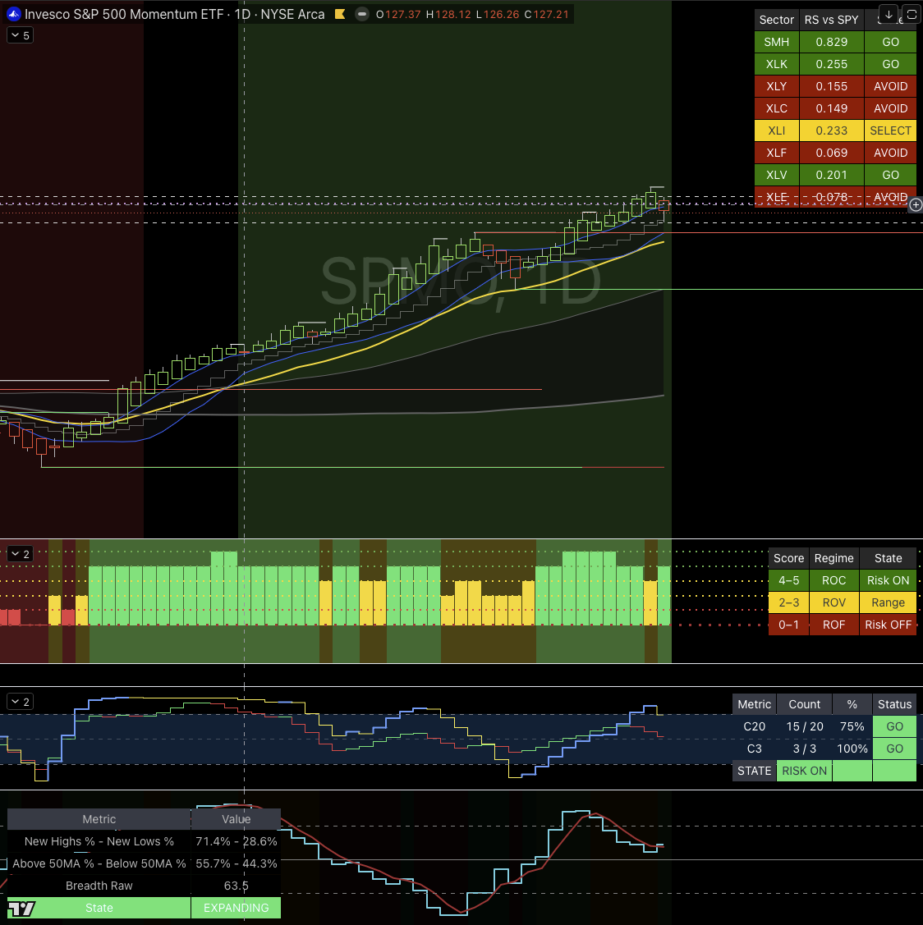923x925 pixels.
Task: Click the plus circle on the price axis
Action: [x=916, y=204]
